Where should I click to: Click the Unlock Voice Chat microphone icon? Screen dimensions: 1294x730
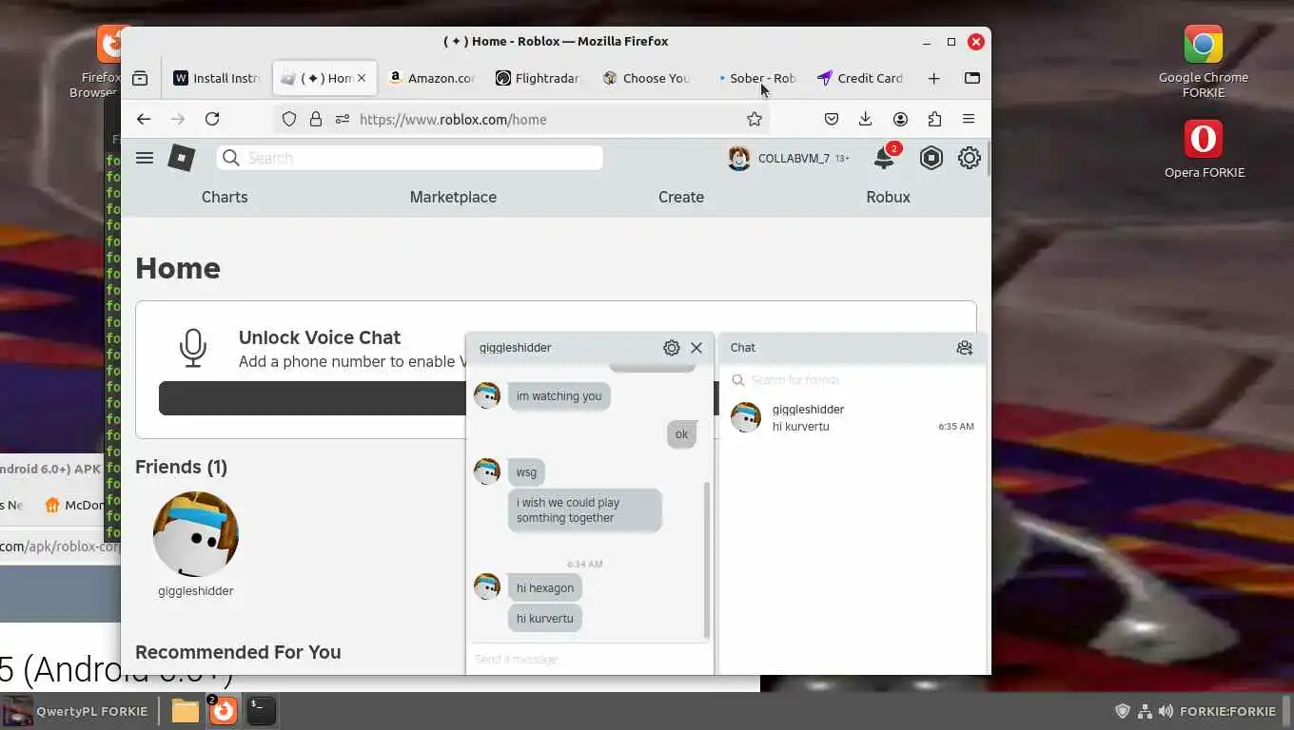[x=193, y=348]
